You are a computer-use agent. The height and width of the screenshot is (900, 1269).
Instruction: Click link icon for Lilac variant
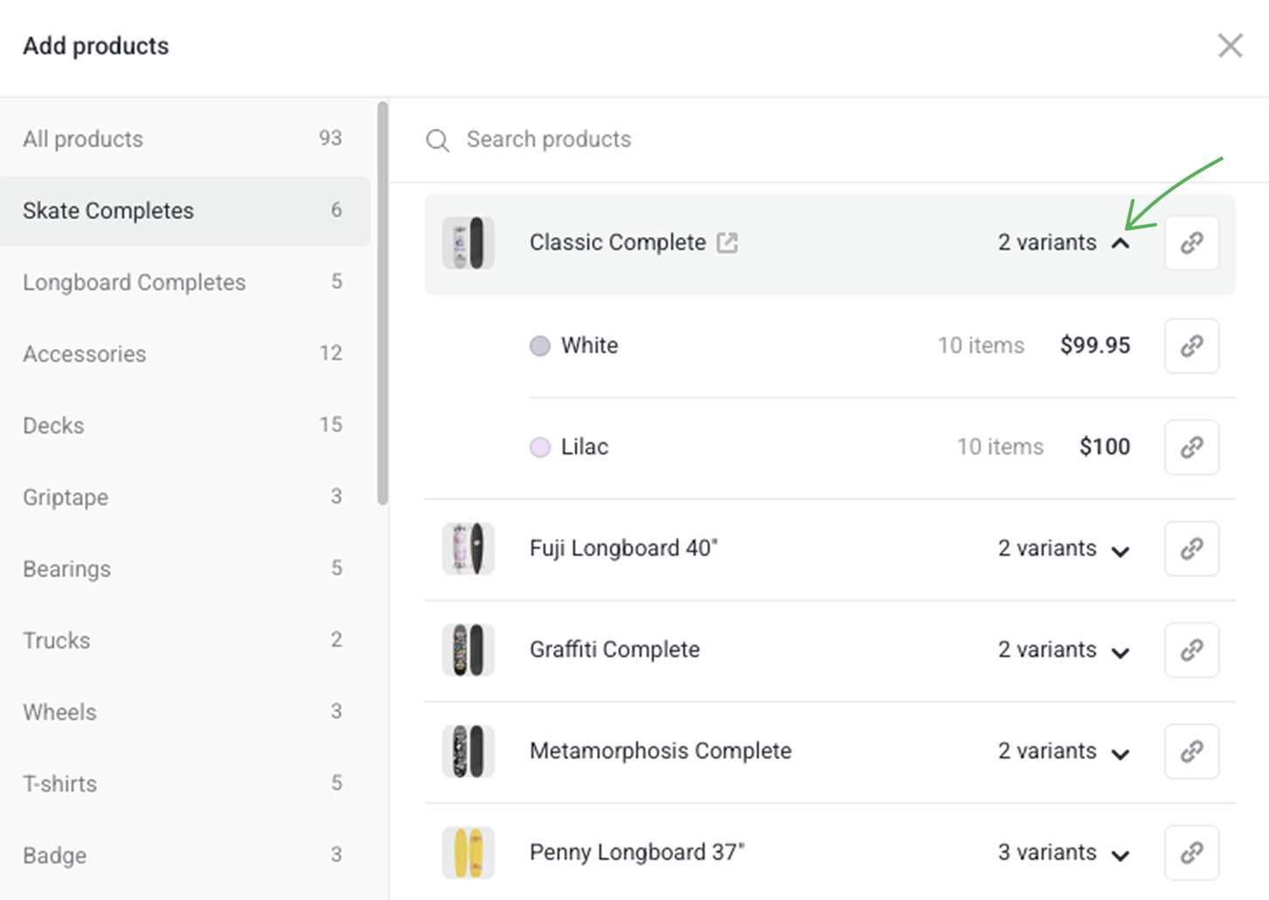click(x=1191, y=447)
